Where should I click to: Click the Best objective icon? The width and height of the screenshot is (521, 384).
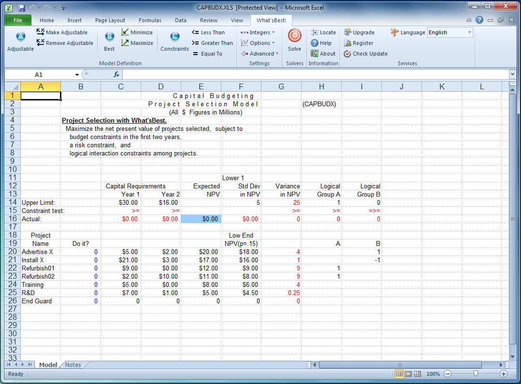[x=109, y=36]
